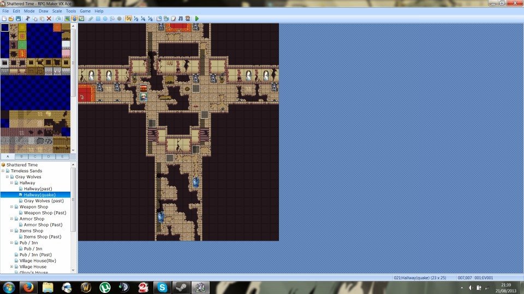Select the Armor Shop (Past) map
Screen dimensions: 524x294
coord(43,224)
